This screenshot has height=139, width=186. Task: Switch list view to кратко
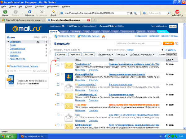[162, 54]
